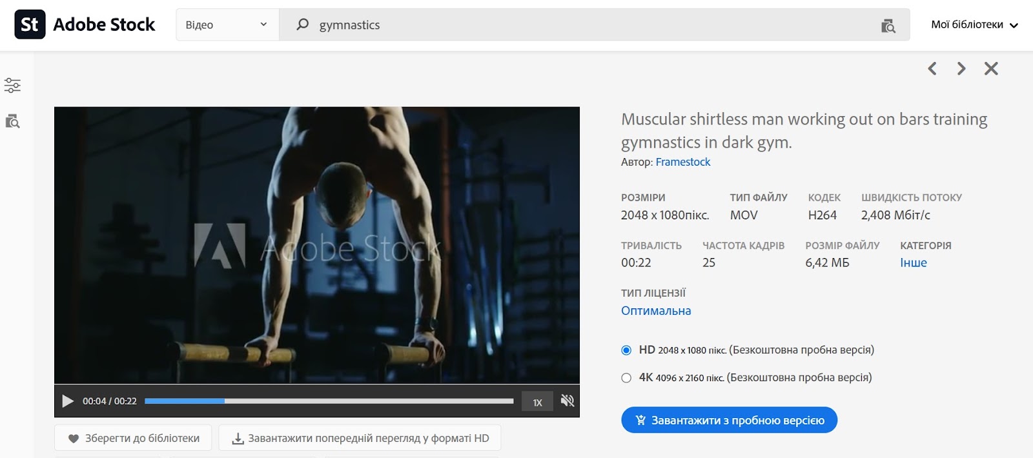This screenshot has height=458, width=1033.
Task: Open the Оптимальна license type link
Action: (x=656, y=311)
